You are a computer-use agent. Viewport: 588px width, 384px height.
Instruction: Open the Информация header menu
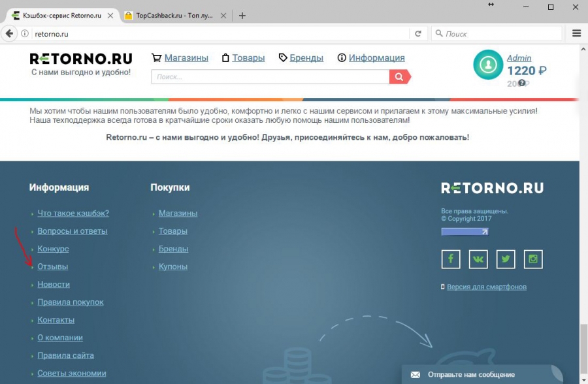[x=376, y=57]
